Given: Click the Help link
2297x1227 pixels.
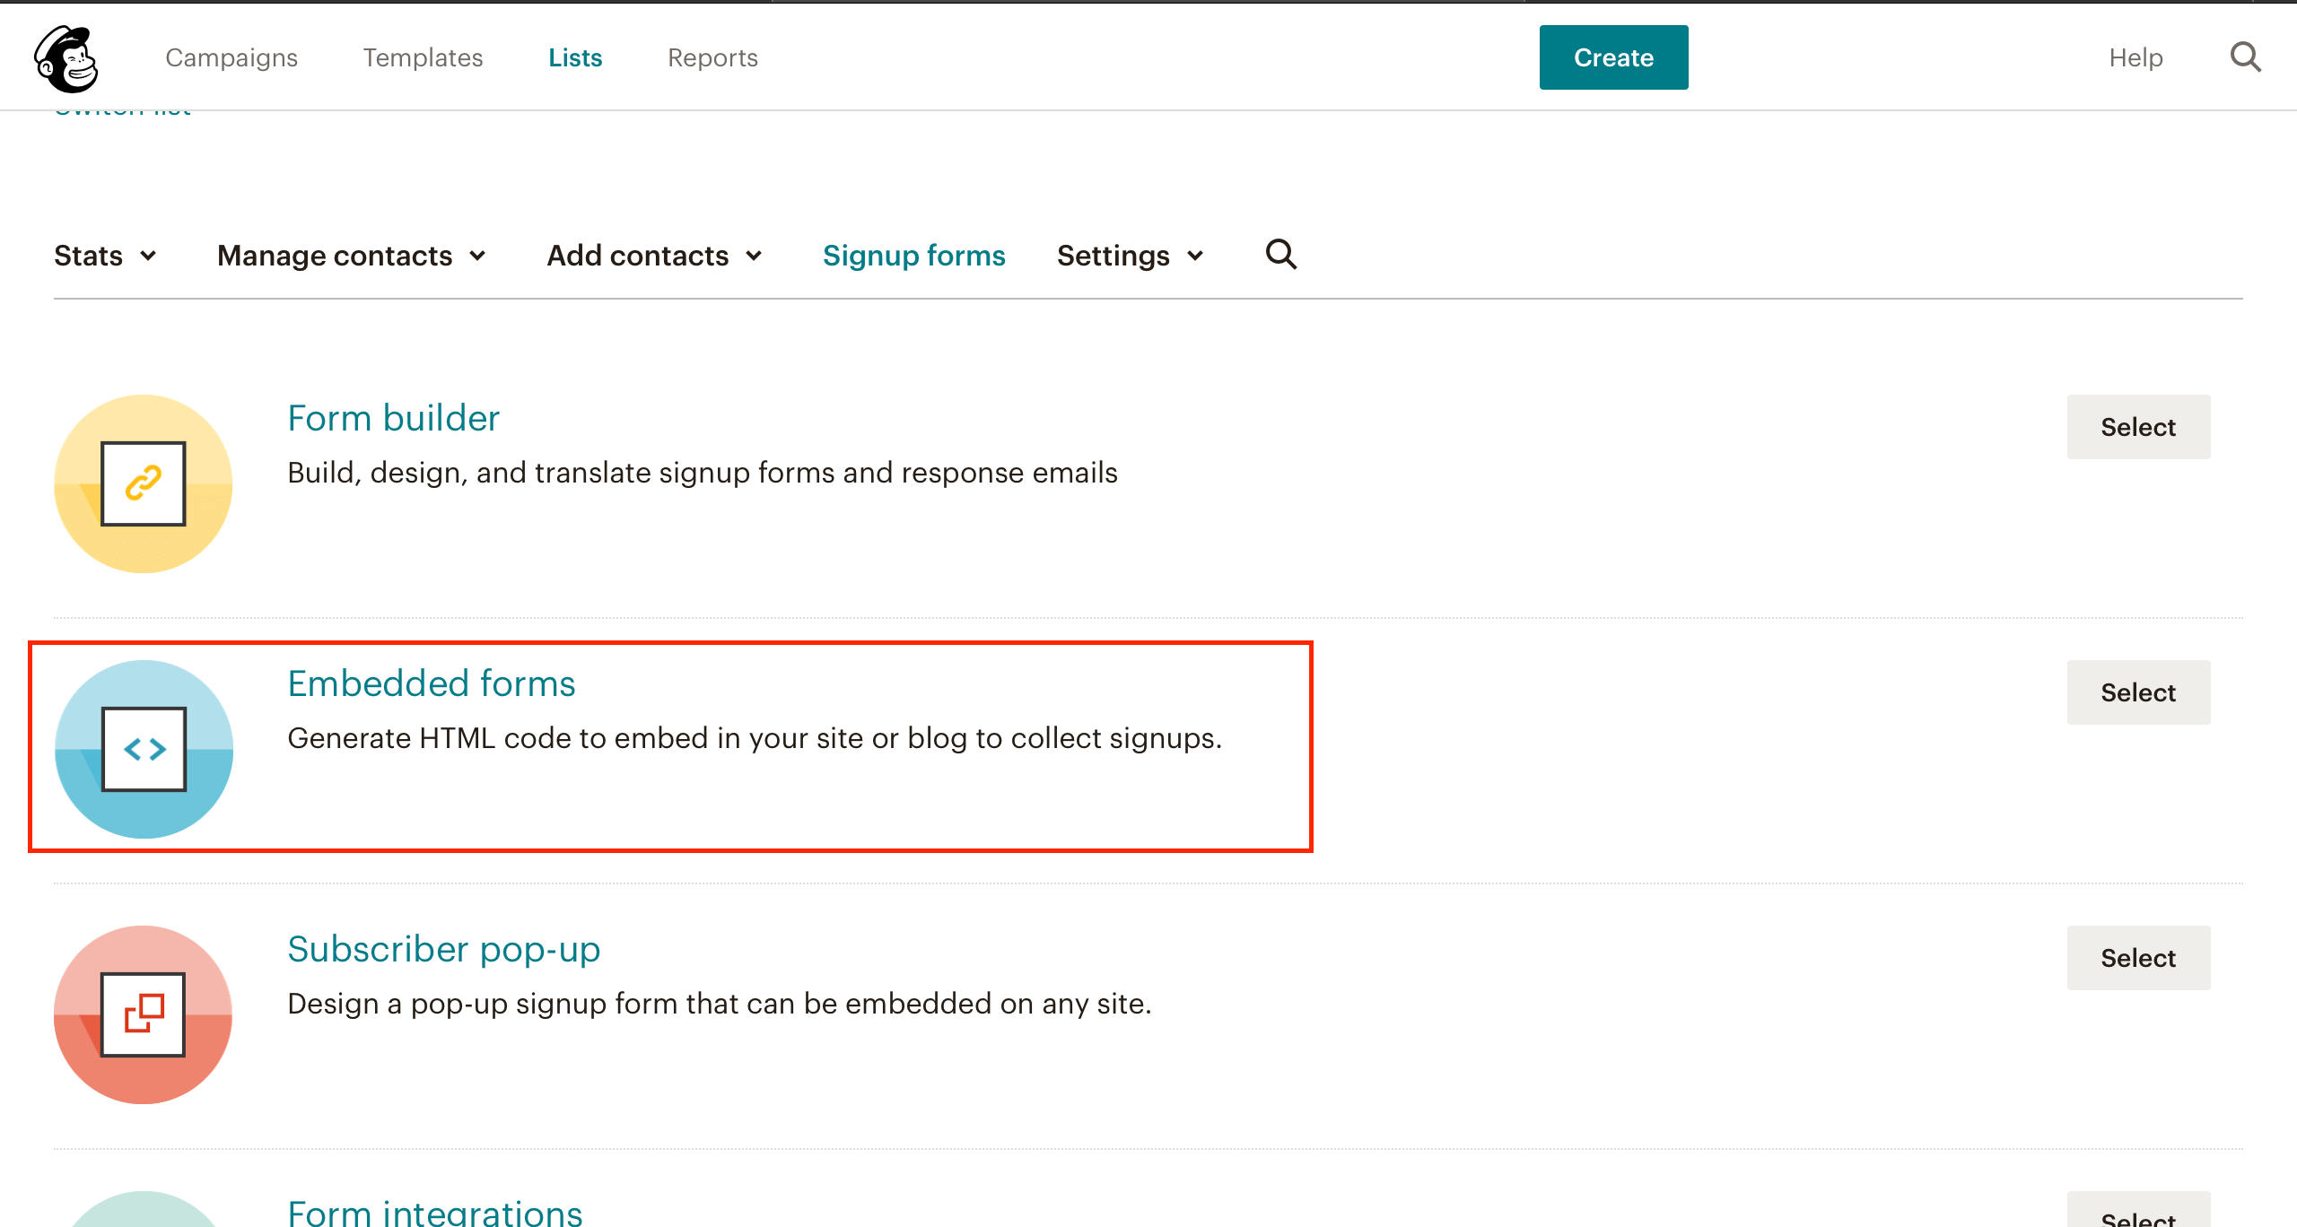Looking at the screenshot, I should click(2135, 57).
